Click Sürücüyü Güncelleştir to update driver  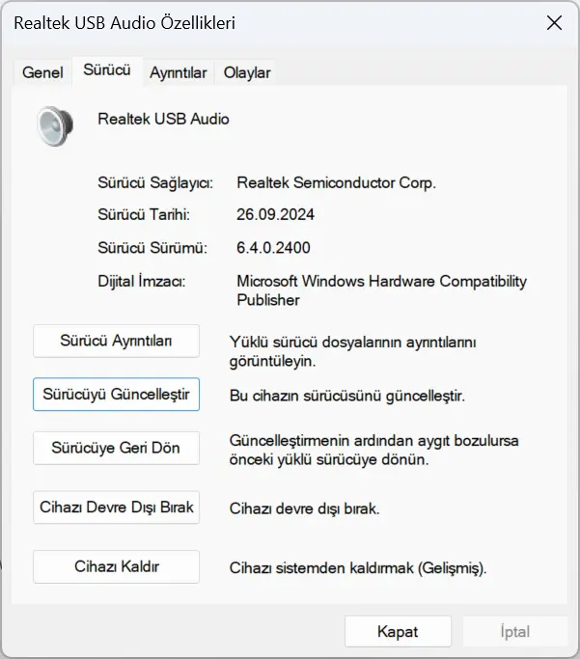pos(116,395)
